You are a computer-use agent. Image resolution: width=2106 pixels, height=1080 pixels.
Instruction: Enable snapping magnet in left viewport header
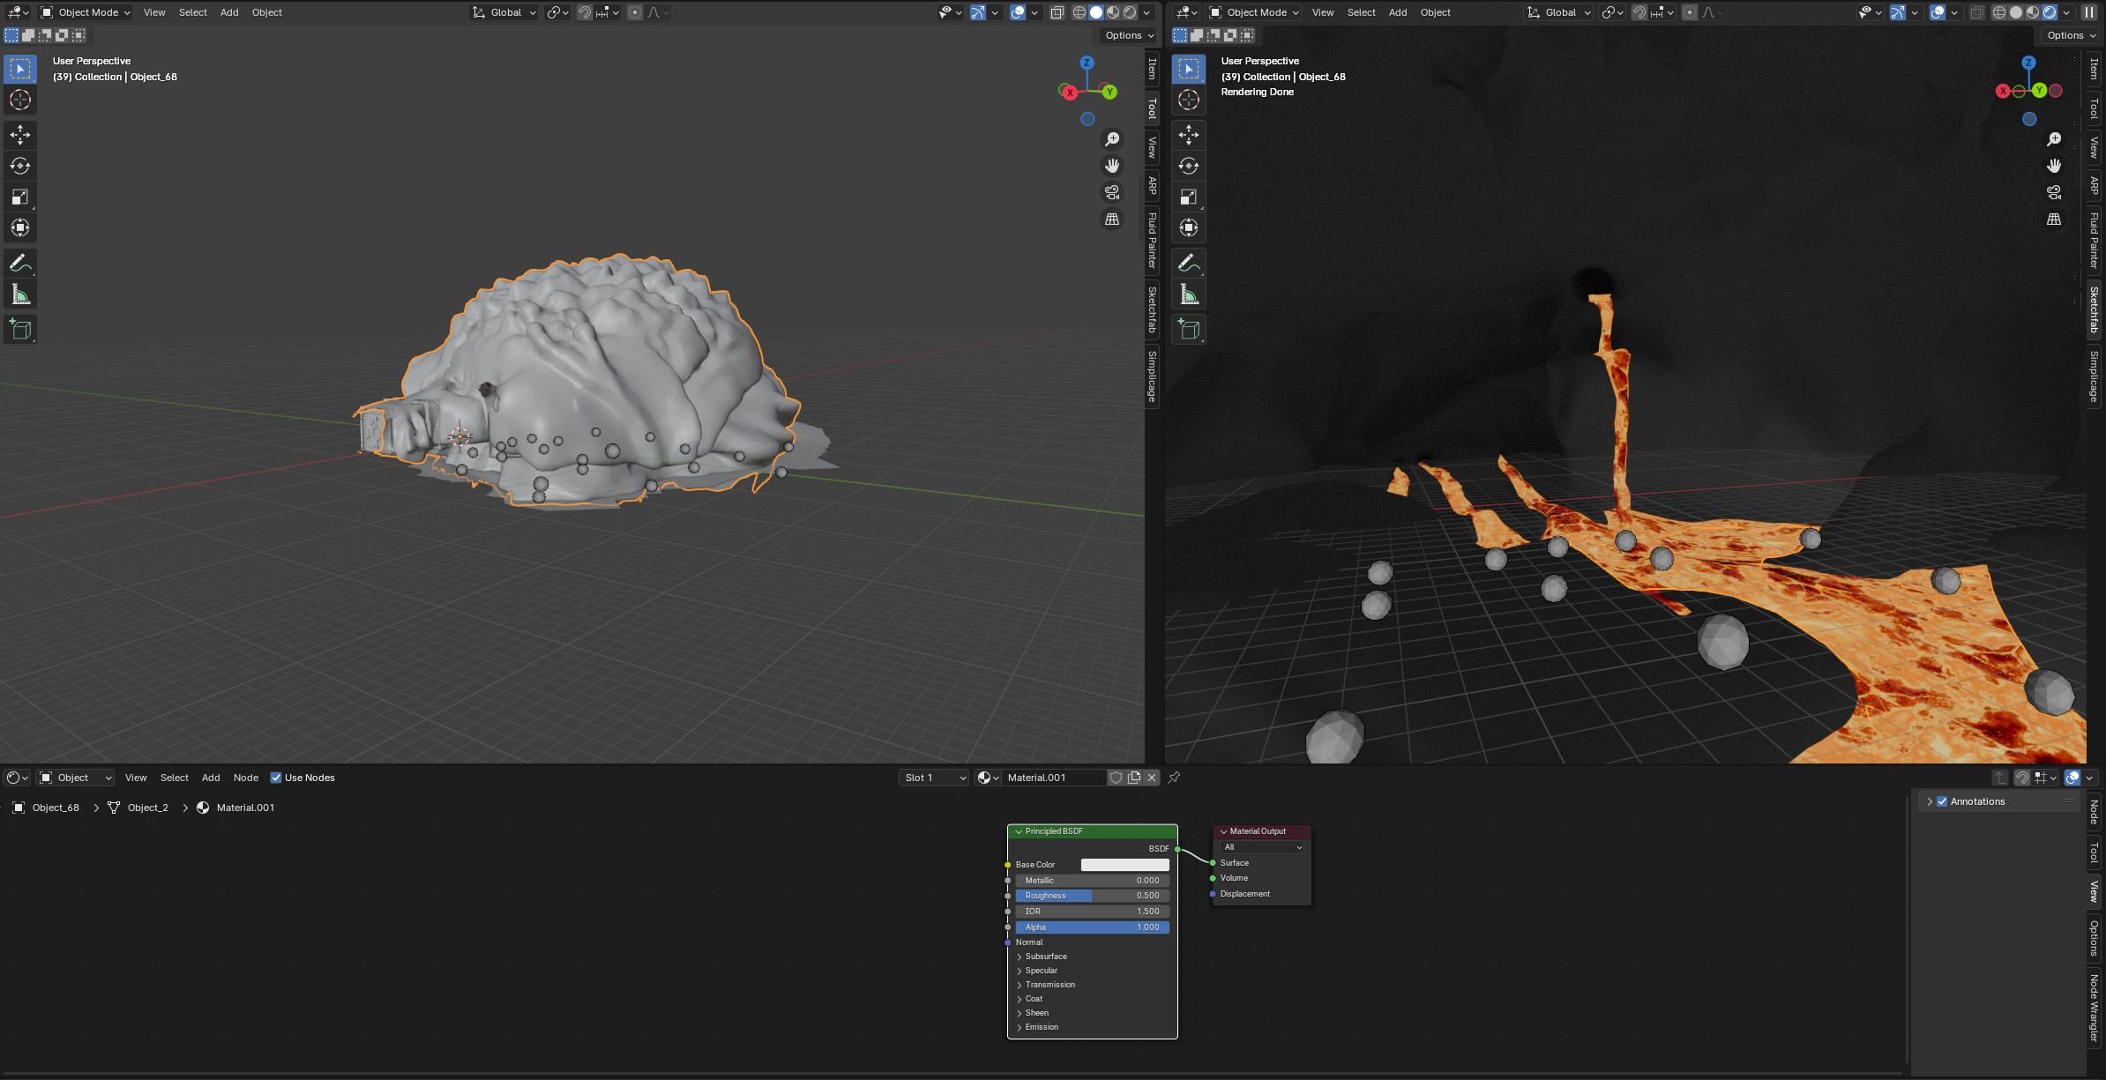(x=585, y=12)
